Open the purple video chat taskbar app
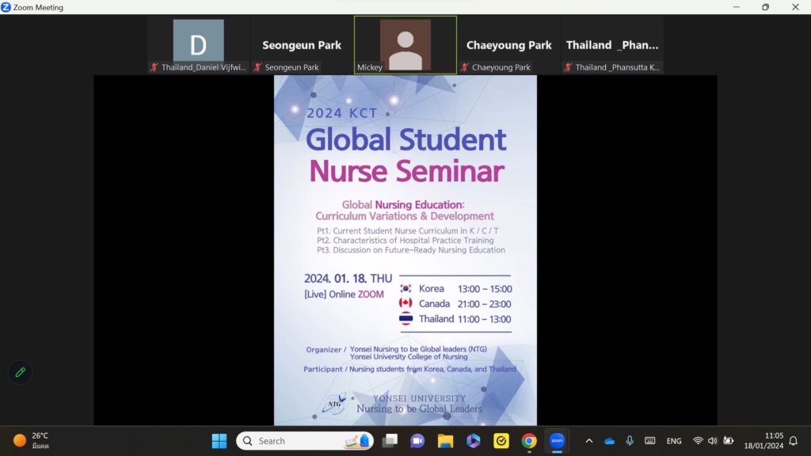Viewport: 811px width, 456px height. click(417, 441)
